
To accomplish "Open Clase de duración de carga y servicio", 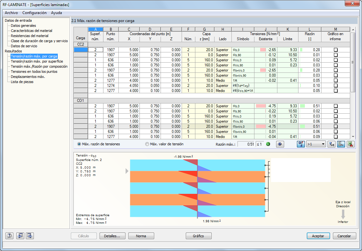I will pyautogui.click(x=39, y=41).
